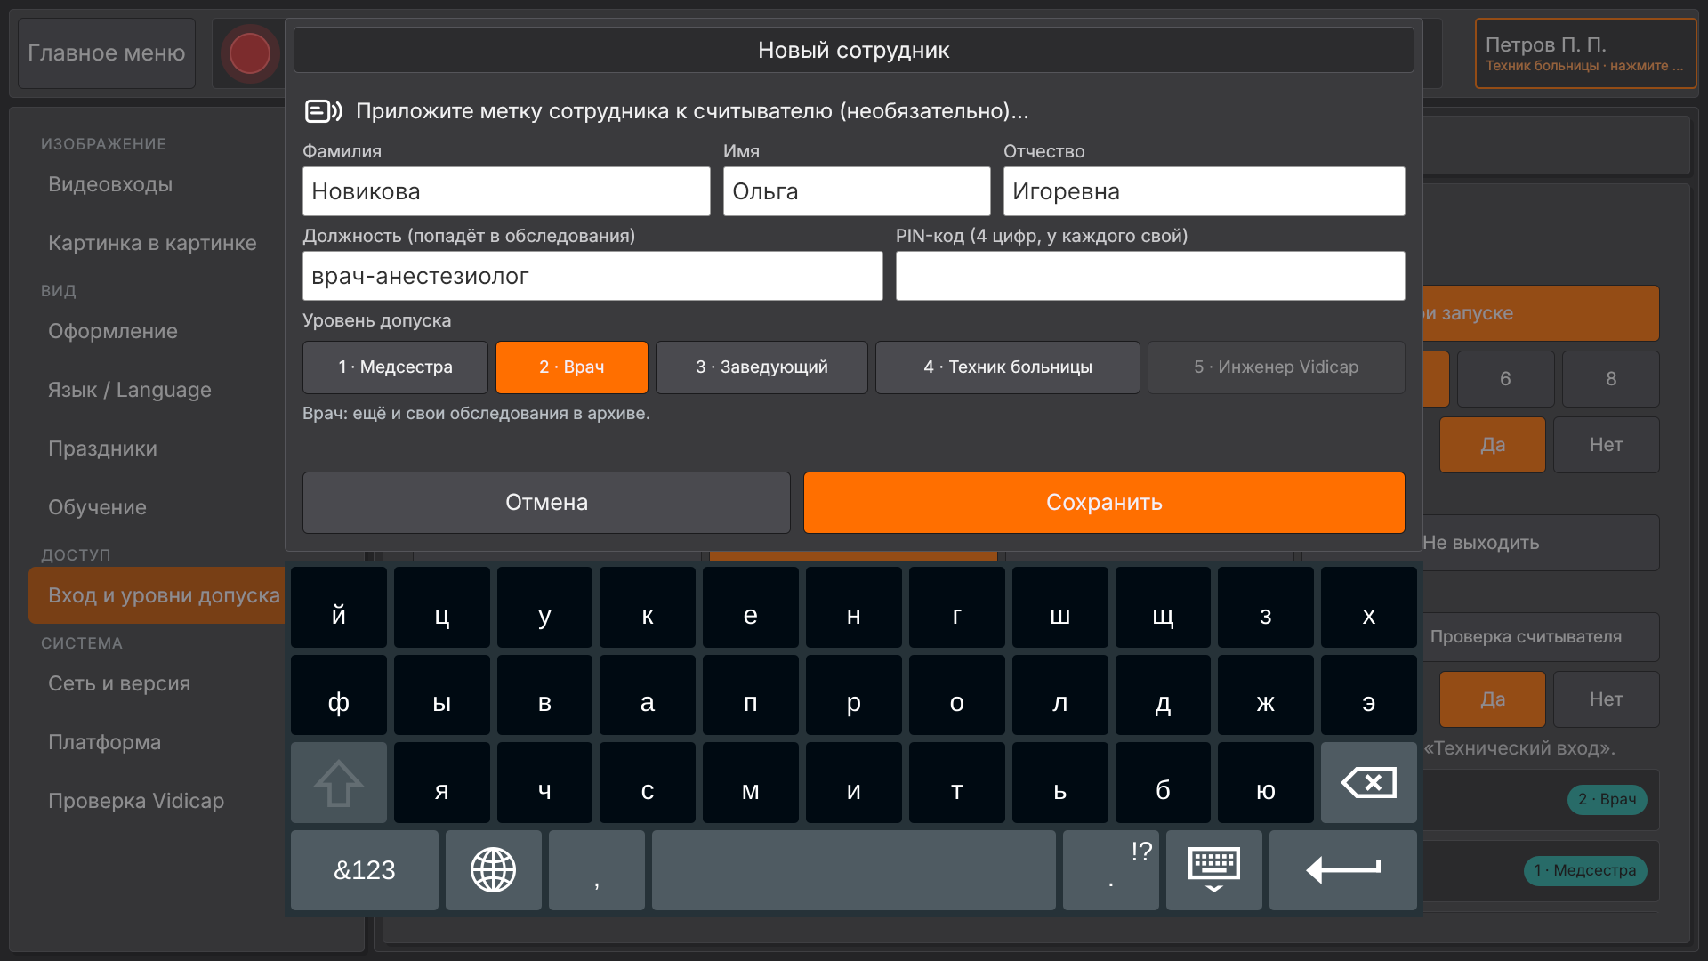The image size is (1708, 961).
Task: Select access level 3 · Заведующий
Action: 761,367
